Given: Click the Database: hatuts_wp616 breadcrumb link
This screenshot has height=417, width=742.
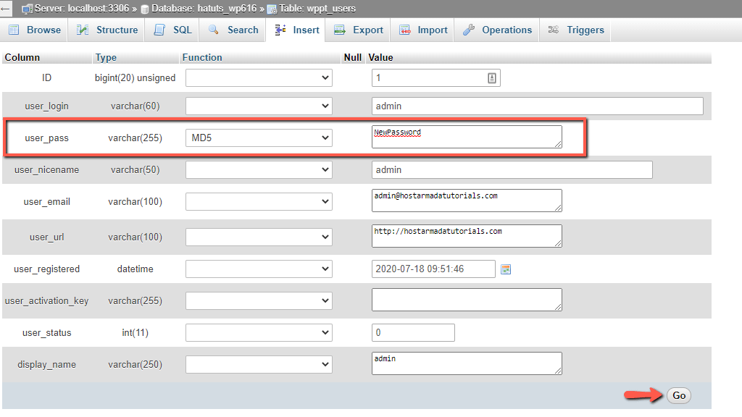Looking at the screenshot, I should tap(204, 9).
